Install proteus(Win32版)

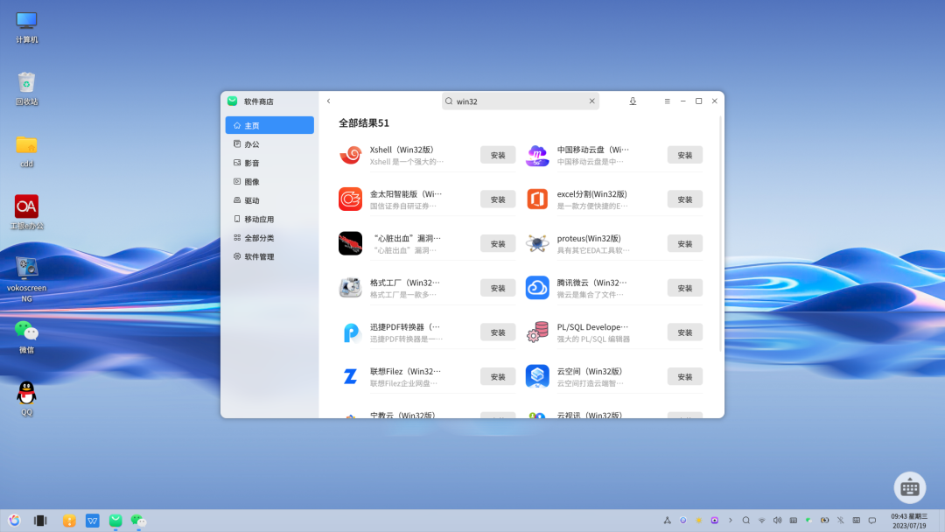(x=684, y=244)
